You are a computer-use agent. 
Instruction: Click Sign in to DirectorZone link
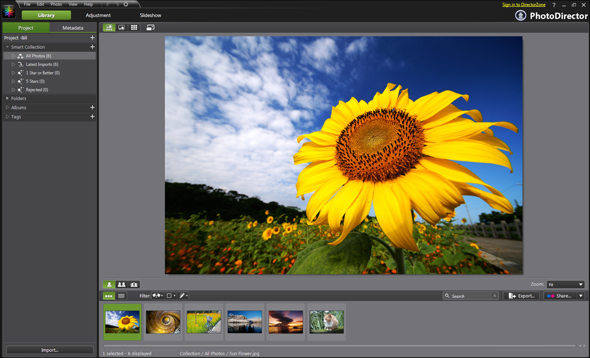pos(523,5)
